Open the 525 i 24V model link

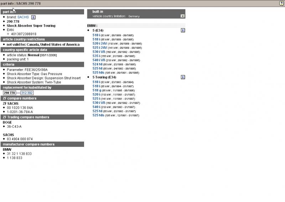(x=100, y=47)
